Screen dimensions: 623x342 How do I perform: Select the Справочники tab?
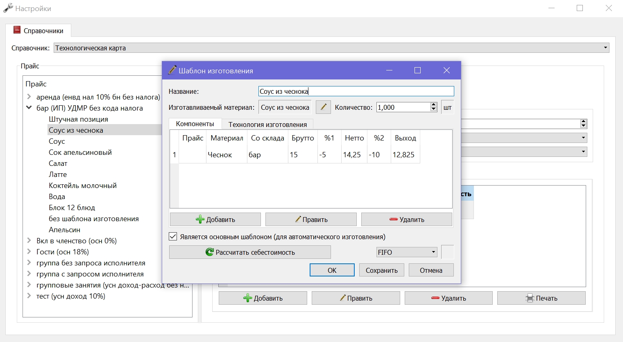click(x=39, y=31)
